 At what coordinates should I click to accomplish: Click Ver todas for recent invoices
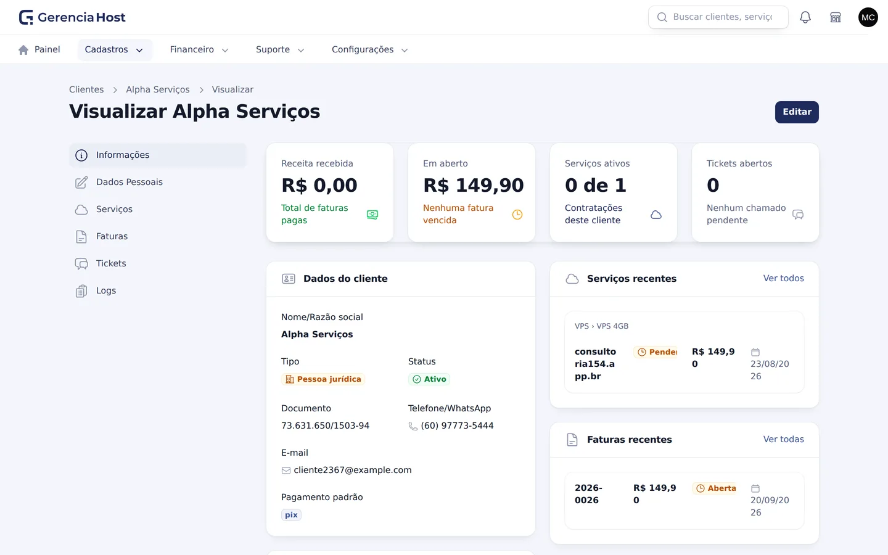(x=784, y=440)
